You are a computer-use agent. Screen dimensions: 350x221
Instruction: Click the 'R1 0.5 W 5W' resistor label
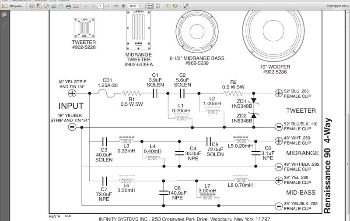[x=132, y=102]
